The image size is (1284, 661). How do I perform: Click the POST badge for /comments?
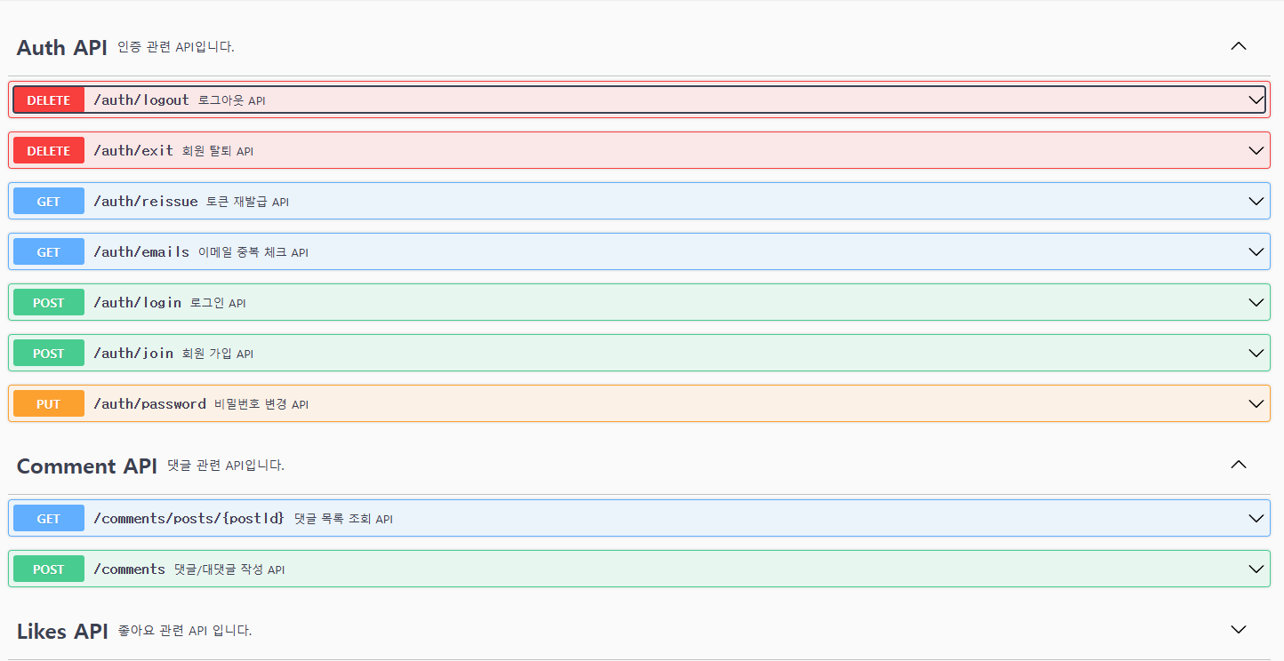(49, 569)
